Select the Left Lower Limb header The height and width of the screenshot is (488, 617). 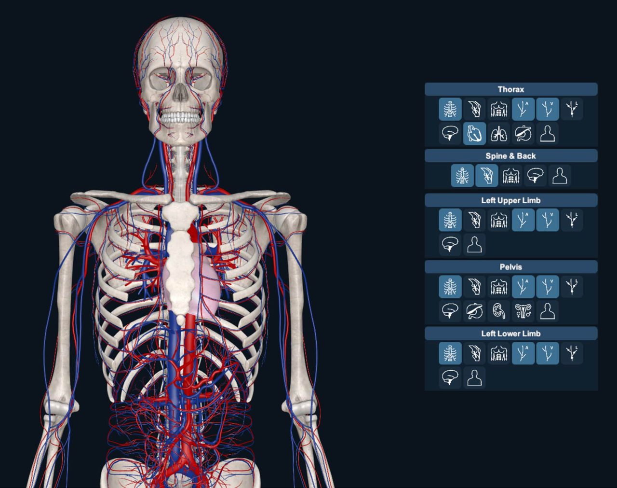[511, 333]
